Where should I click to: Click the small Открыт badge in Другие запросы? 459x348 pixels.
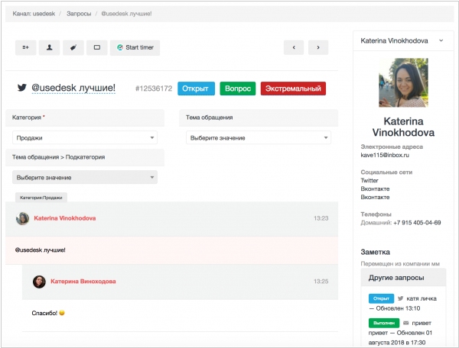tap(381, 298)
